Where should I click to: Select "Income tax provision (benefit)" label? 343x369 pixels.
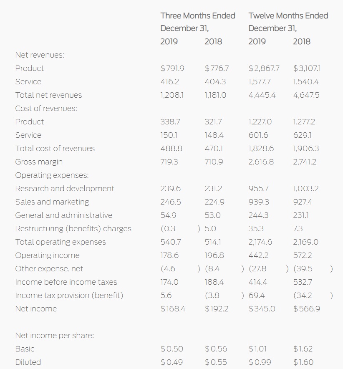pyautogui.click(x=69, y=295)
